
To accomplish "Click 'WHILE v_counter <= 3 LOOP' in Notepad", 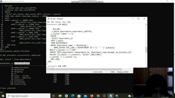I will 63,50.
